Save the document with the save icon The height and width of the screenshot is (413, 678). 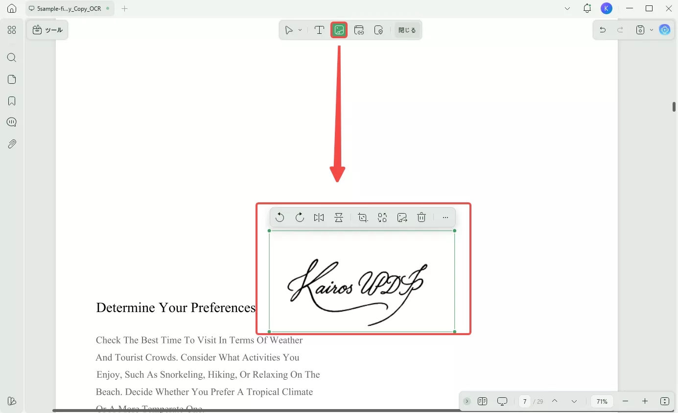[640, 30]
